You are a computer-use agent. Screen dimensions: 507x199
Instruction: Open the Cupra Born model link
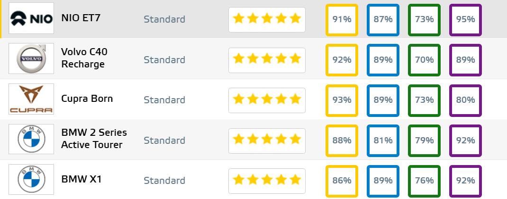click(87, 99)
